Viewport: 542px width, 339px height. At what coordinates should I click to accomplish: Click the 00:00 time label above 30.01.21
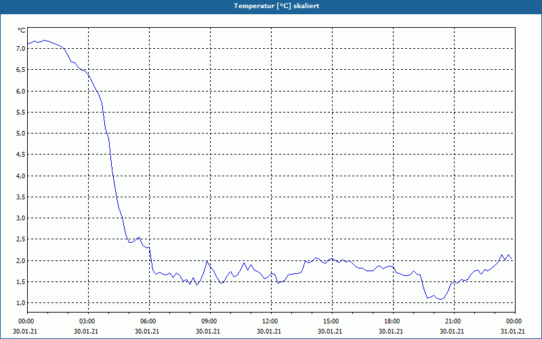pos(25,321)
